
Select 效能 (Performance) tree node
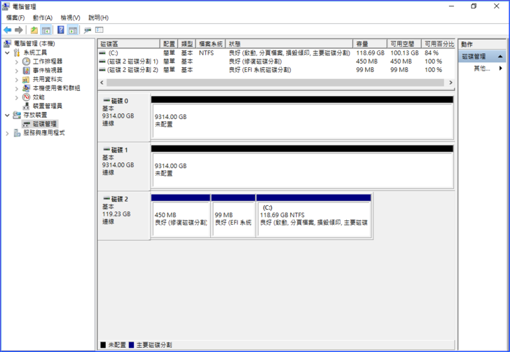pos(38,97)
